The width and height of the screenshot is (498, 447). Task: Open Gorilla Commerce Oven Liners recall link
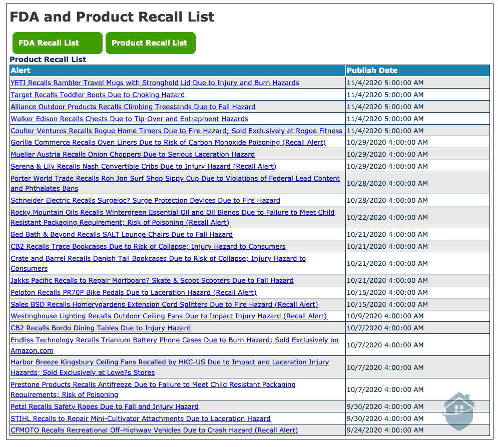pyautogui.click(x=168, y=142)
